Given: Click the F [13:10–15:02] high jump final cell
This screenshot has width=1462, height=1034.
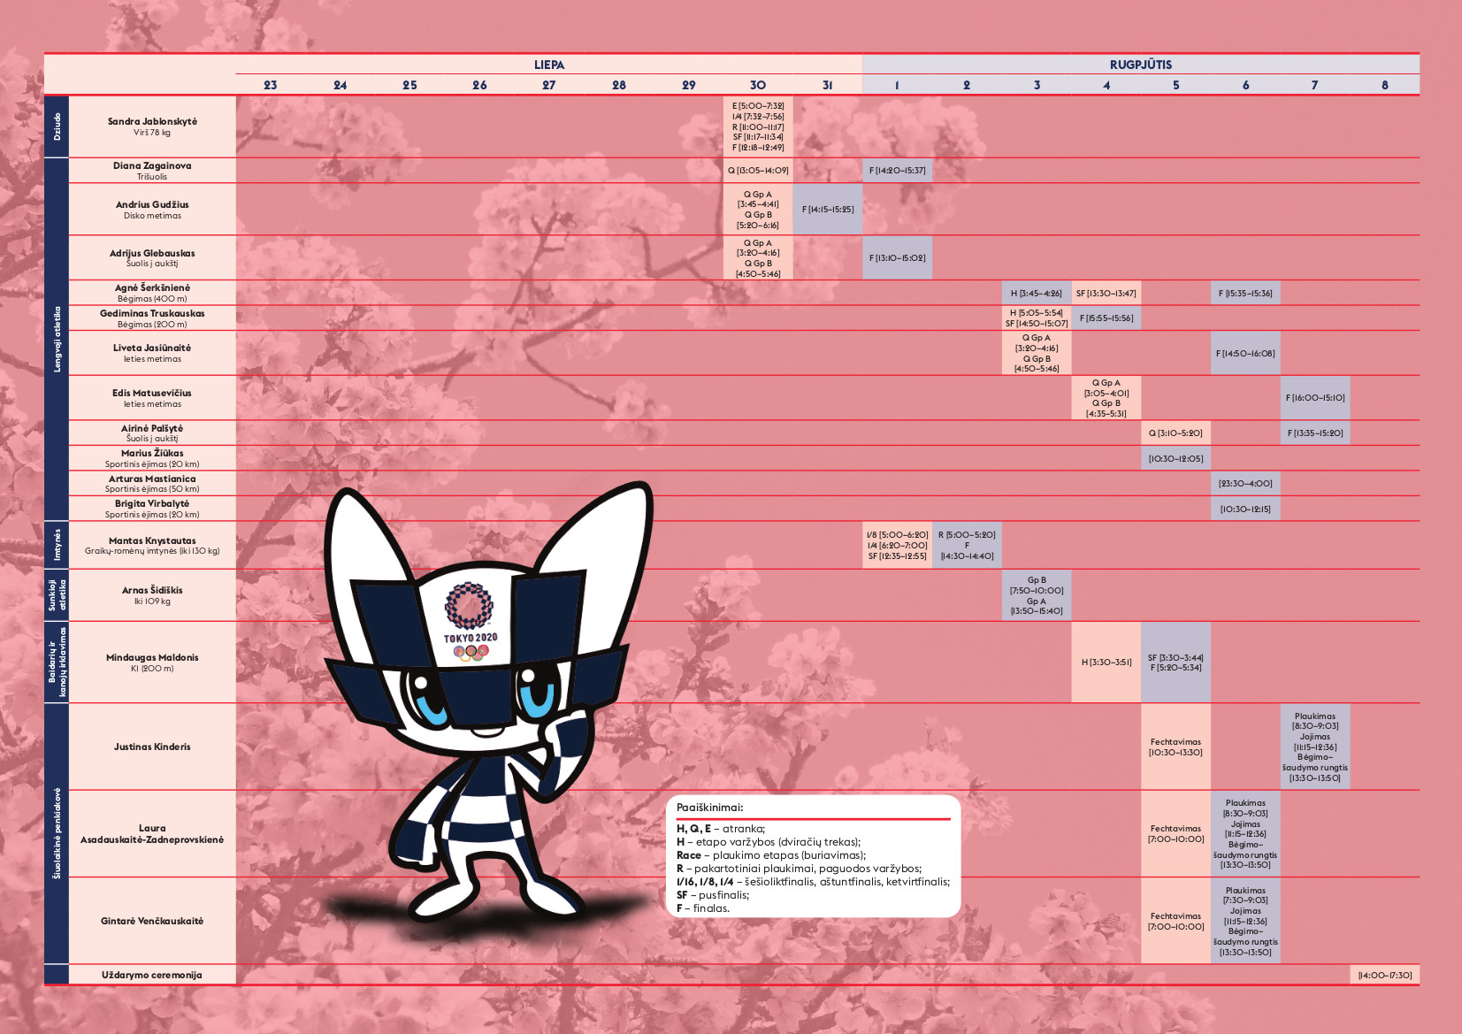Looking at the screenshot, I should [x=898, y=258].
